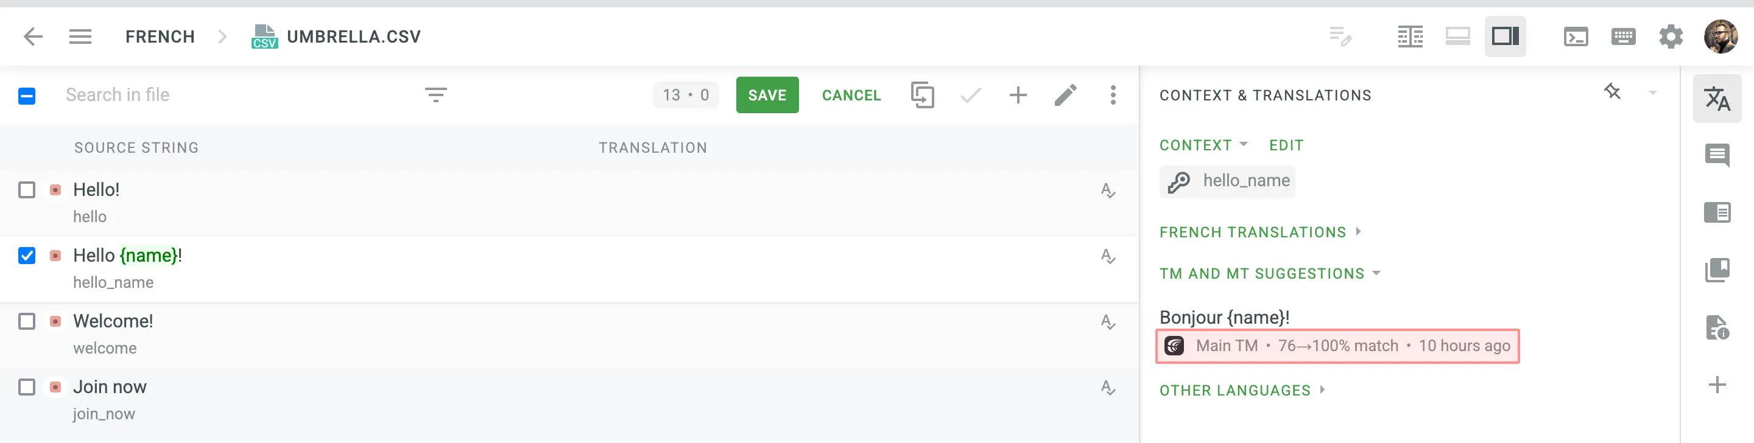Click the approve checkmark icon next to Save

click(970, 96)
